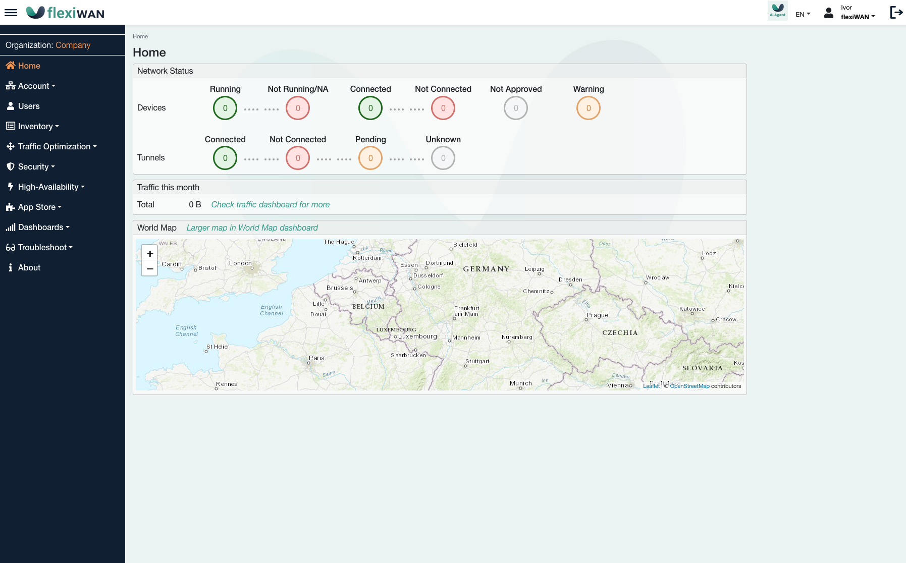
Task: Click the devices Running count circle
Action: click(x=225, y=108)
